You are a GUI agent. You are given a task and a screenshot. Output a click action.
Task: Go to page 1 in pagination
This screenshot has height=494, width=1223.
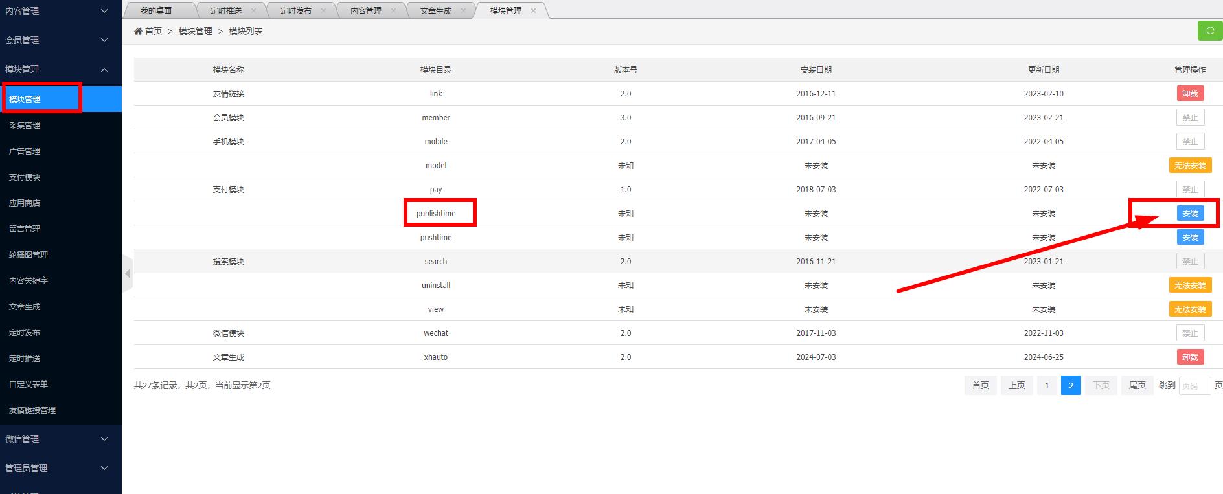[1046, 385]
